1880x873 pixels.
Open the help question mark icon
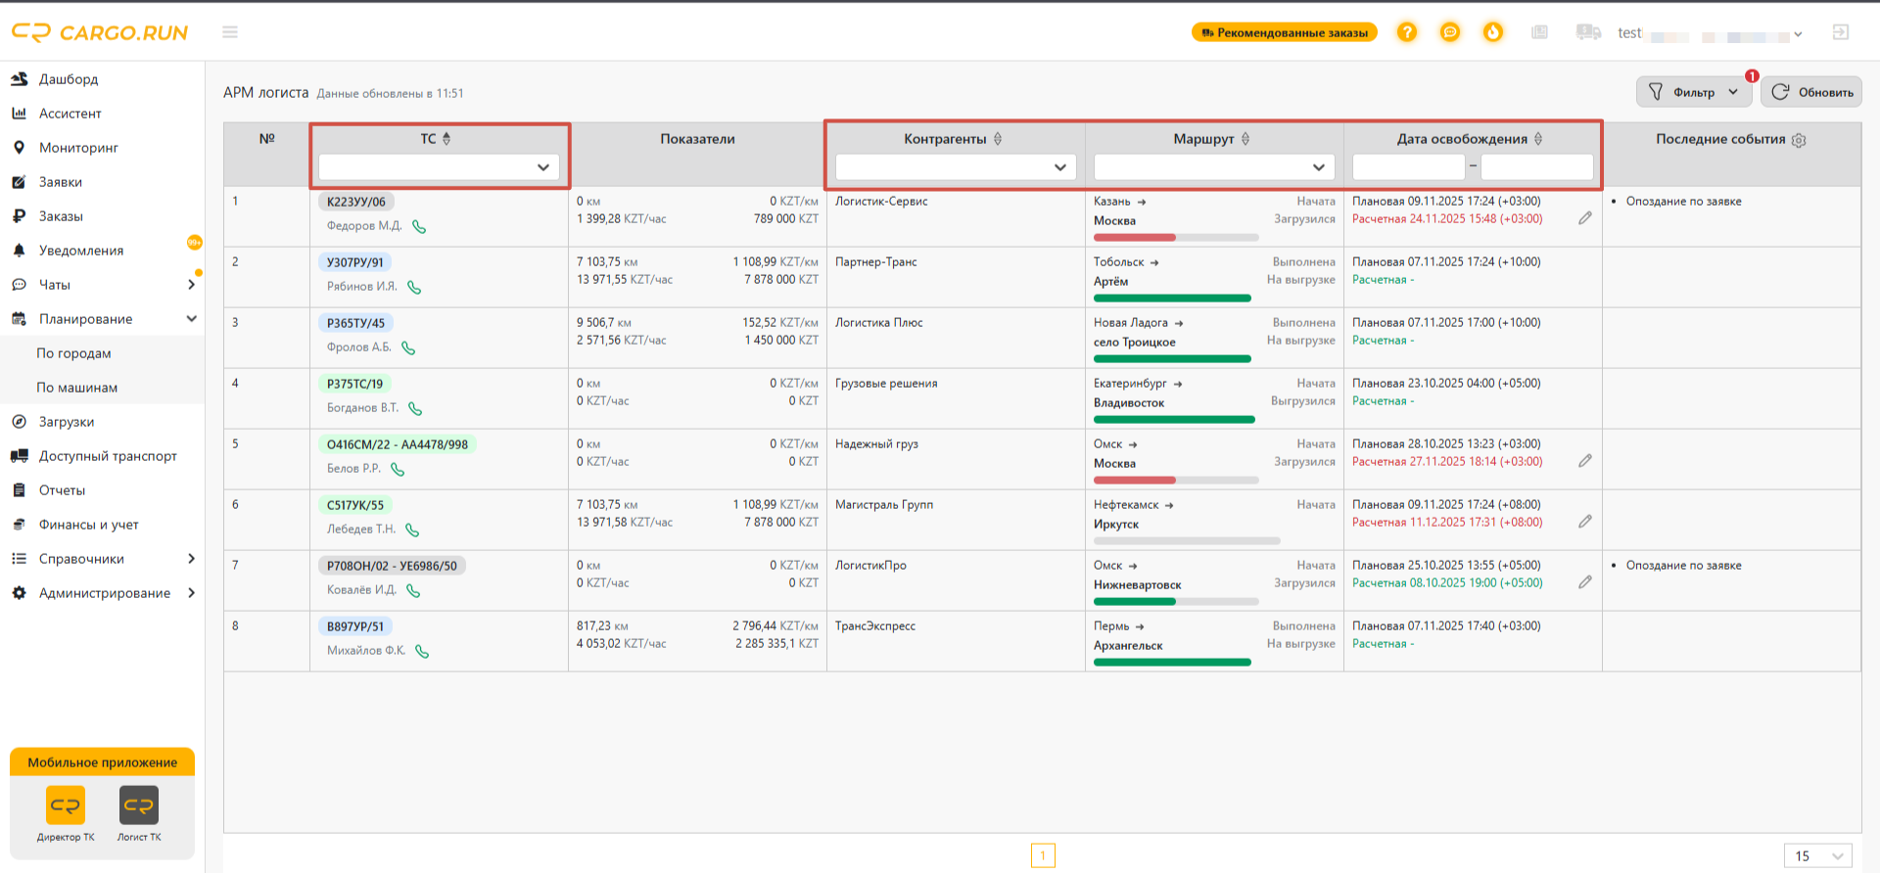click(x=1407, y=32)
